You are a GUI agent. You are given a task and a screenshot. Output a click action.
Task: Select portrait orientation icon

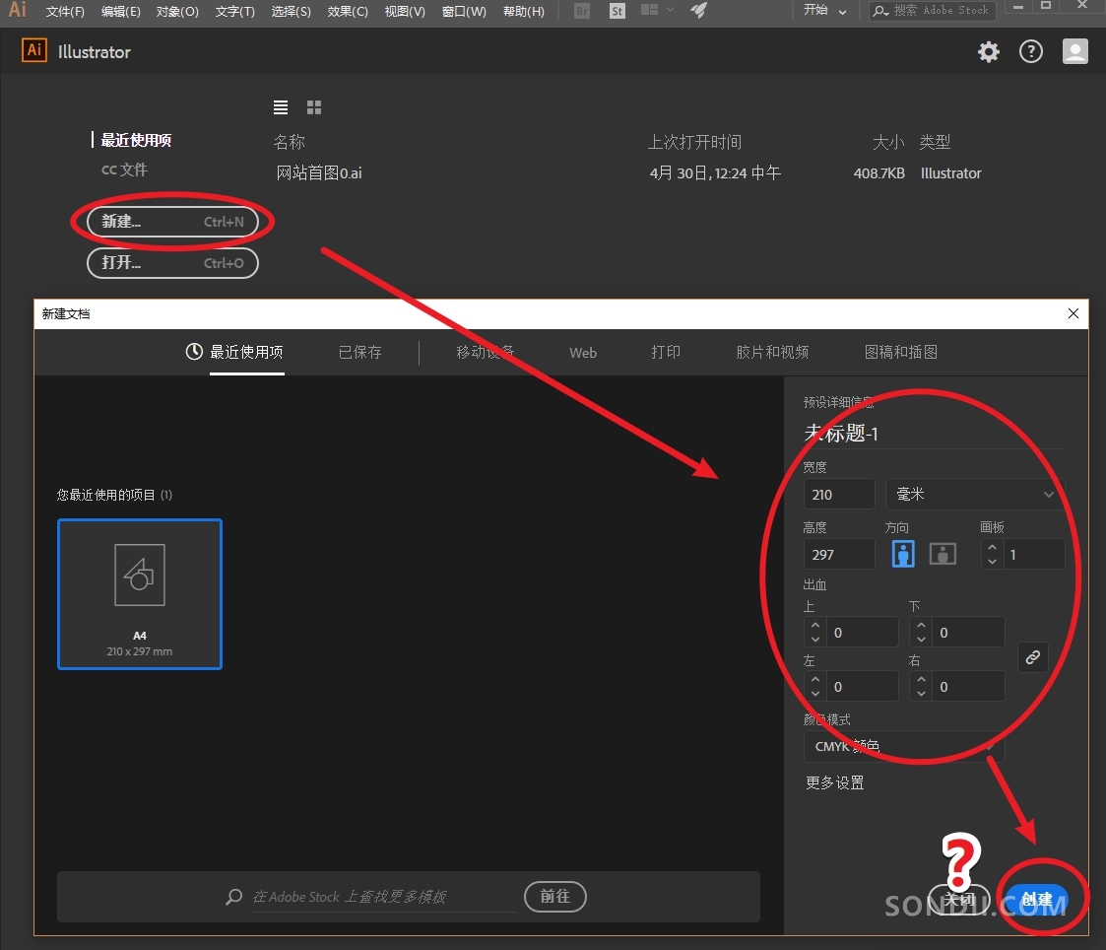pyautogui.click(x=903, y=554)
